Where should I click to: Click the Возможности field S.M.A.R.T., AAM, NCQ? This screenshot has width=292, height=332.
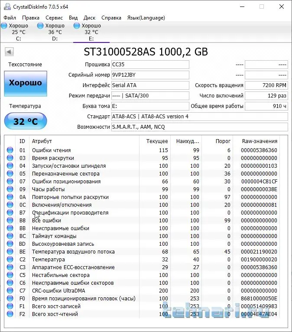tap(200, 127)
